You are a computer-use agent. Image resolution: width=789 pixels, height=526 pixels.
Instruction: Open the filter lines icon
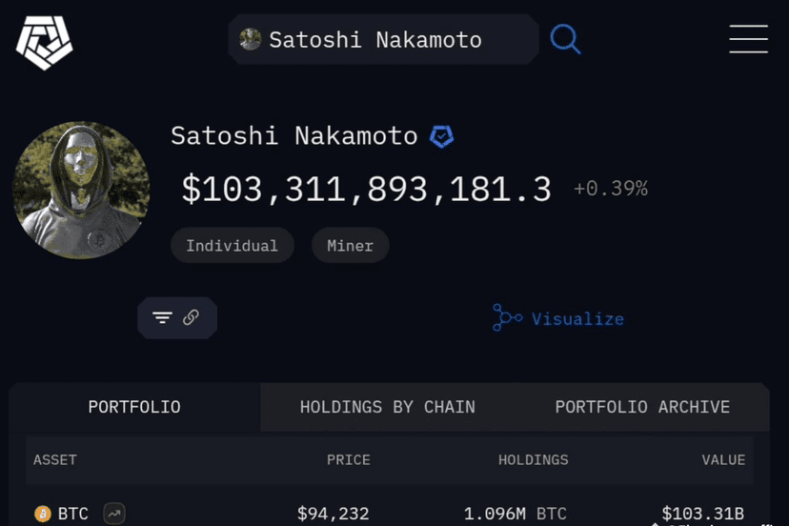pyautogui.click(x=162, y=317)
